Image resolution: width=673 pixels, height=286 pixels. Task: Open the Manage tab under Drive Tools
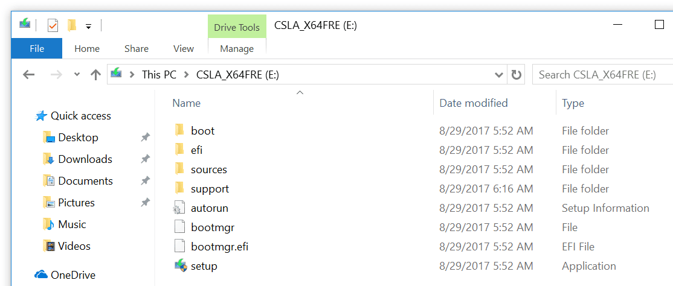coord(237,49)
